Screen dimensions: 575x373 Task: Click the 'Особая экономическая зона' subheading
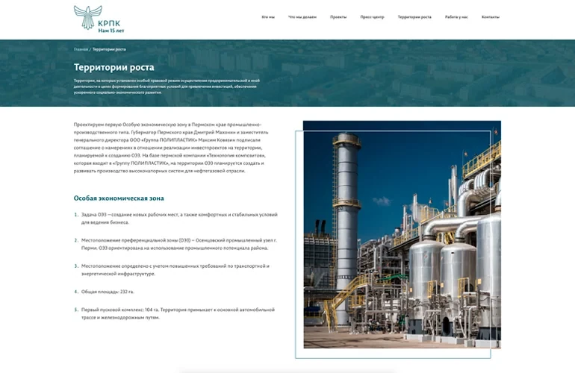[119, 198]
